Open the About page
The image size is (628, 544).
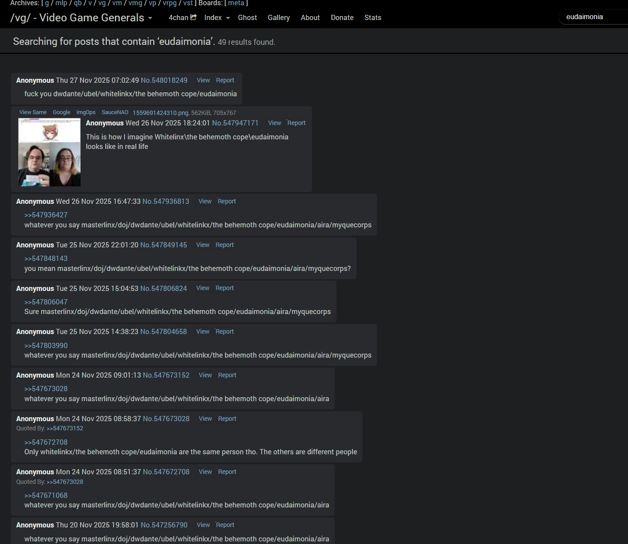coord(310,18)
